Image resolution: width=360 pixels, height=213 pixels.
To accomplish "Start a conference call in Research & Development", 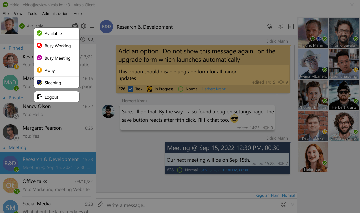I will pos(270,26).
